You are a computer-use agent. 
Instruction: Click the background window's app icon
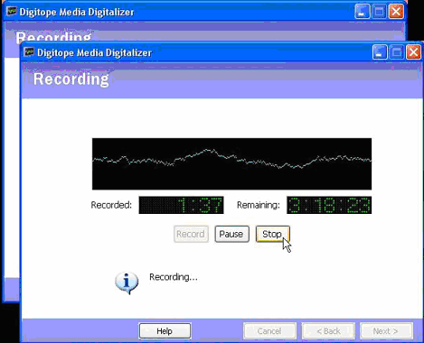(x=12, y=12)
